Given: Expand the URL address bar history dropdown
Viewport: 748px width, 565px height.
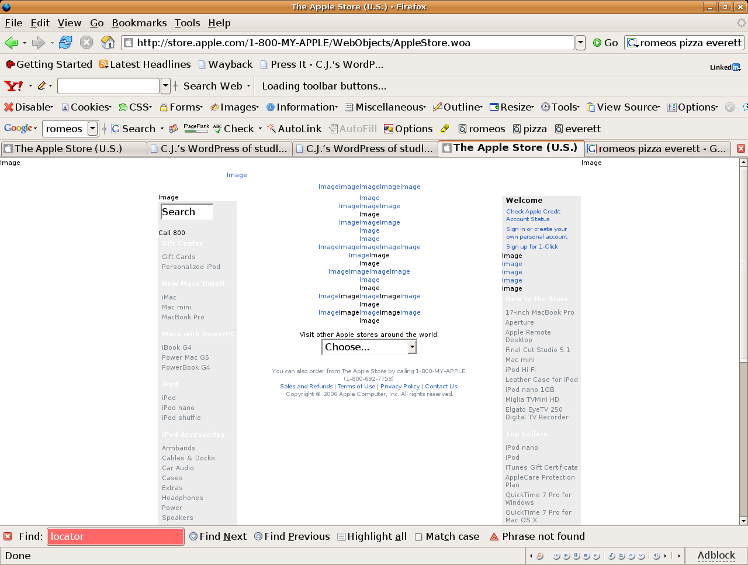Looking at the screenshot, I should [580, 43].
